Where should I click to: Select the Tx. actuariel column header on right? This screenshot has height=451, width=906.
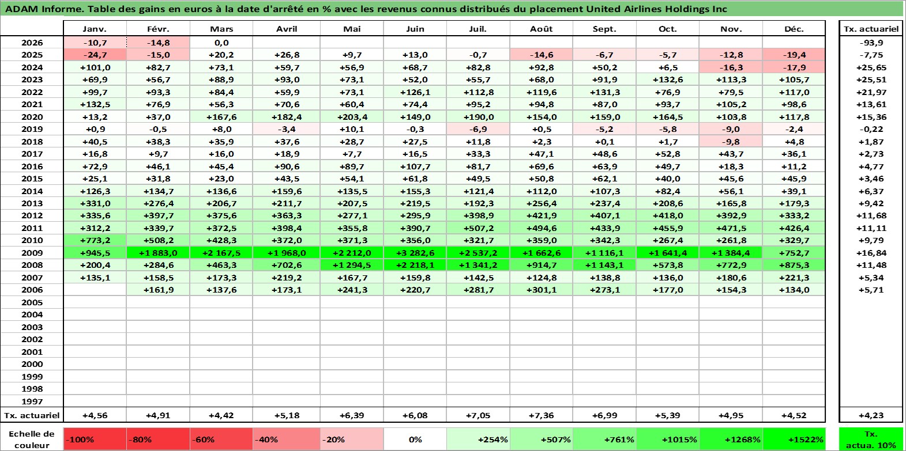point(871,29)
